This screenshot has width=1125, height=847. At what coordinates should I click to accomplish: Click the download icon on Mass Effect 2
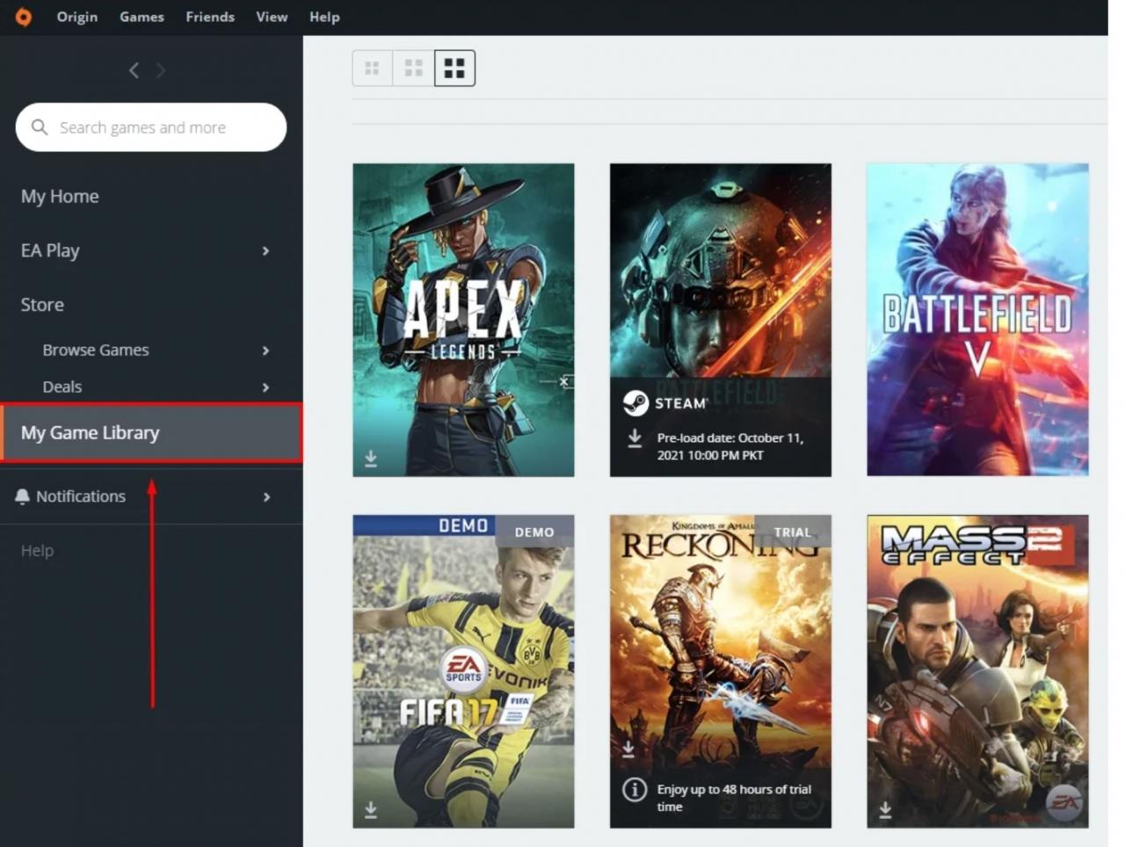[885, 809]
